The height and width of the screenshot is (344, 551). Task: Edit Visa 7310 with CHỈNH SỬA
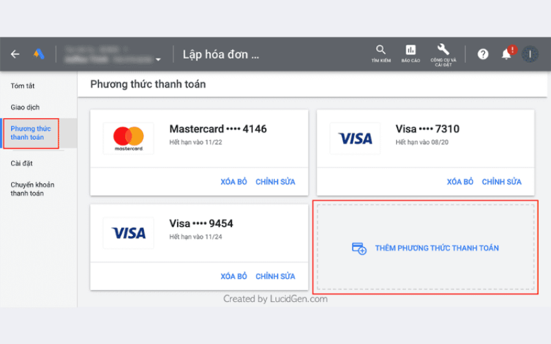[502, 182]
